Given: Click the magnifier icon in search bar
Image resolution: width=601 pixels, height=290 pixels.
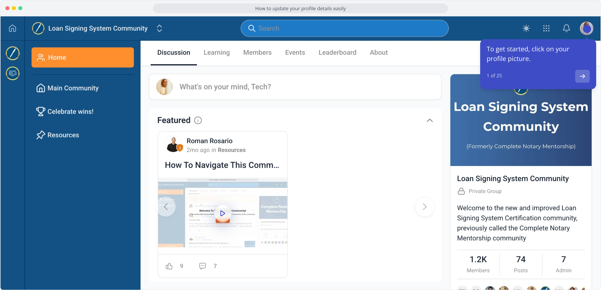Looking at the screenshot, I should [252, 28].
